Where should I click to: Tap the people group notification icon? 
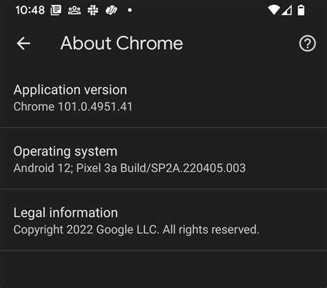point(75,10)
